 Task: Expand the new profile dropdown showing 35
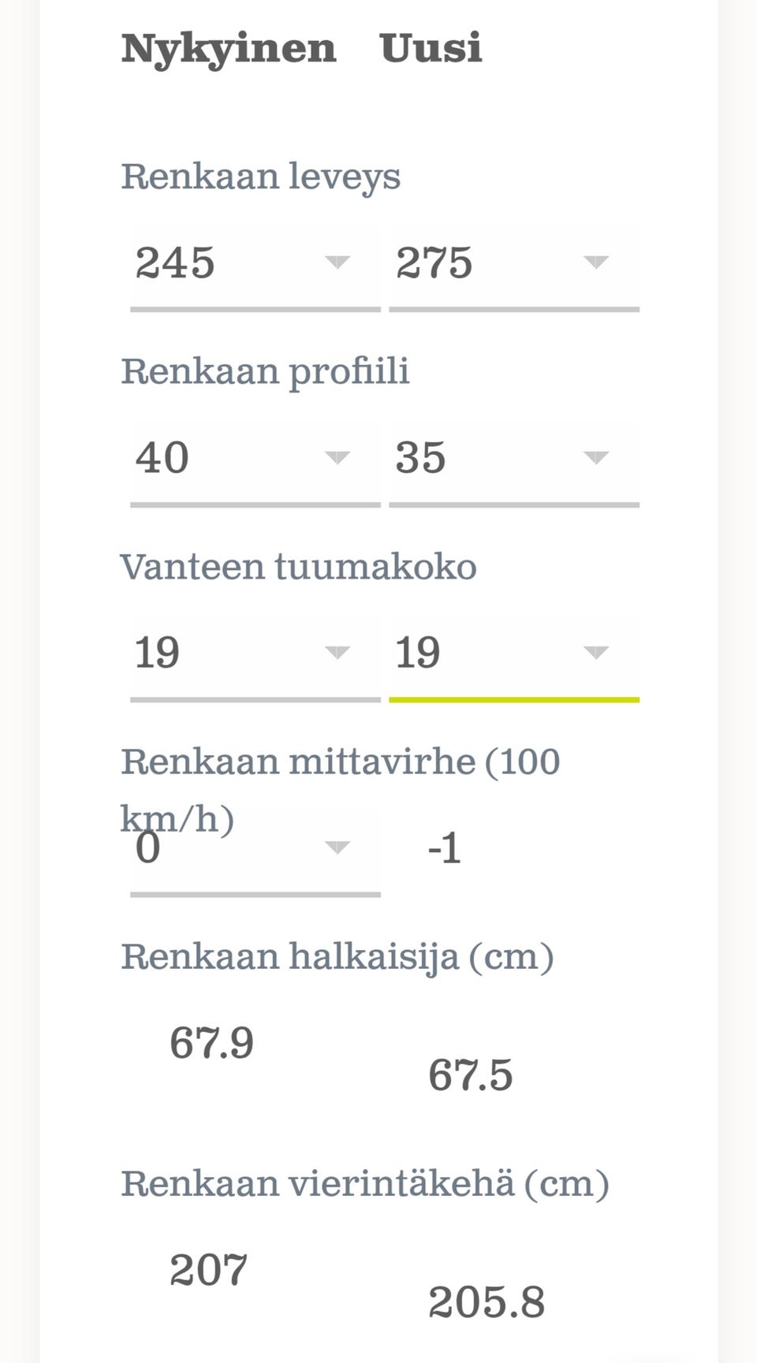click(x=513, y=458)
